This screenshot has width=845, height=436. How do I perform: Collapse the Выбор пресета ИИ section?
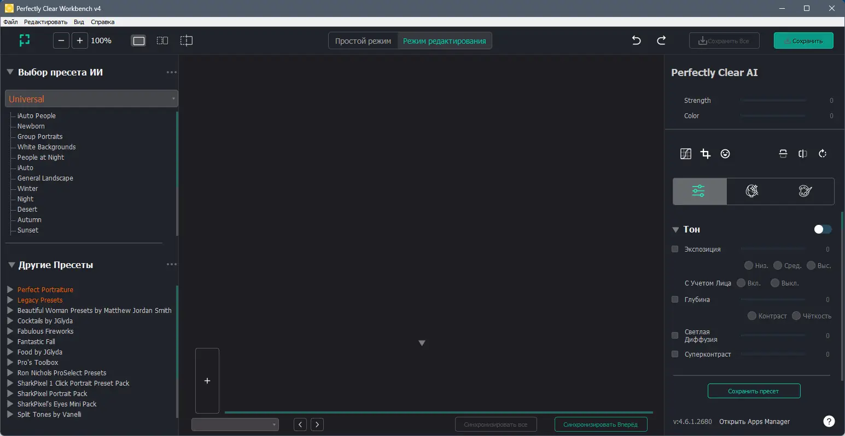[x=10, y=72]
